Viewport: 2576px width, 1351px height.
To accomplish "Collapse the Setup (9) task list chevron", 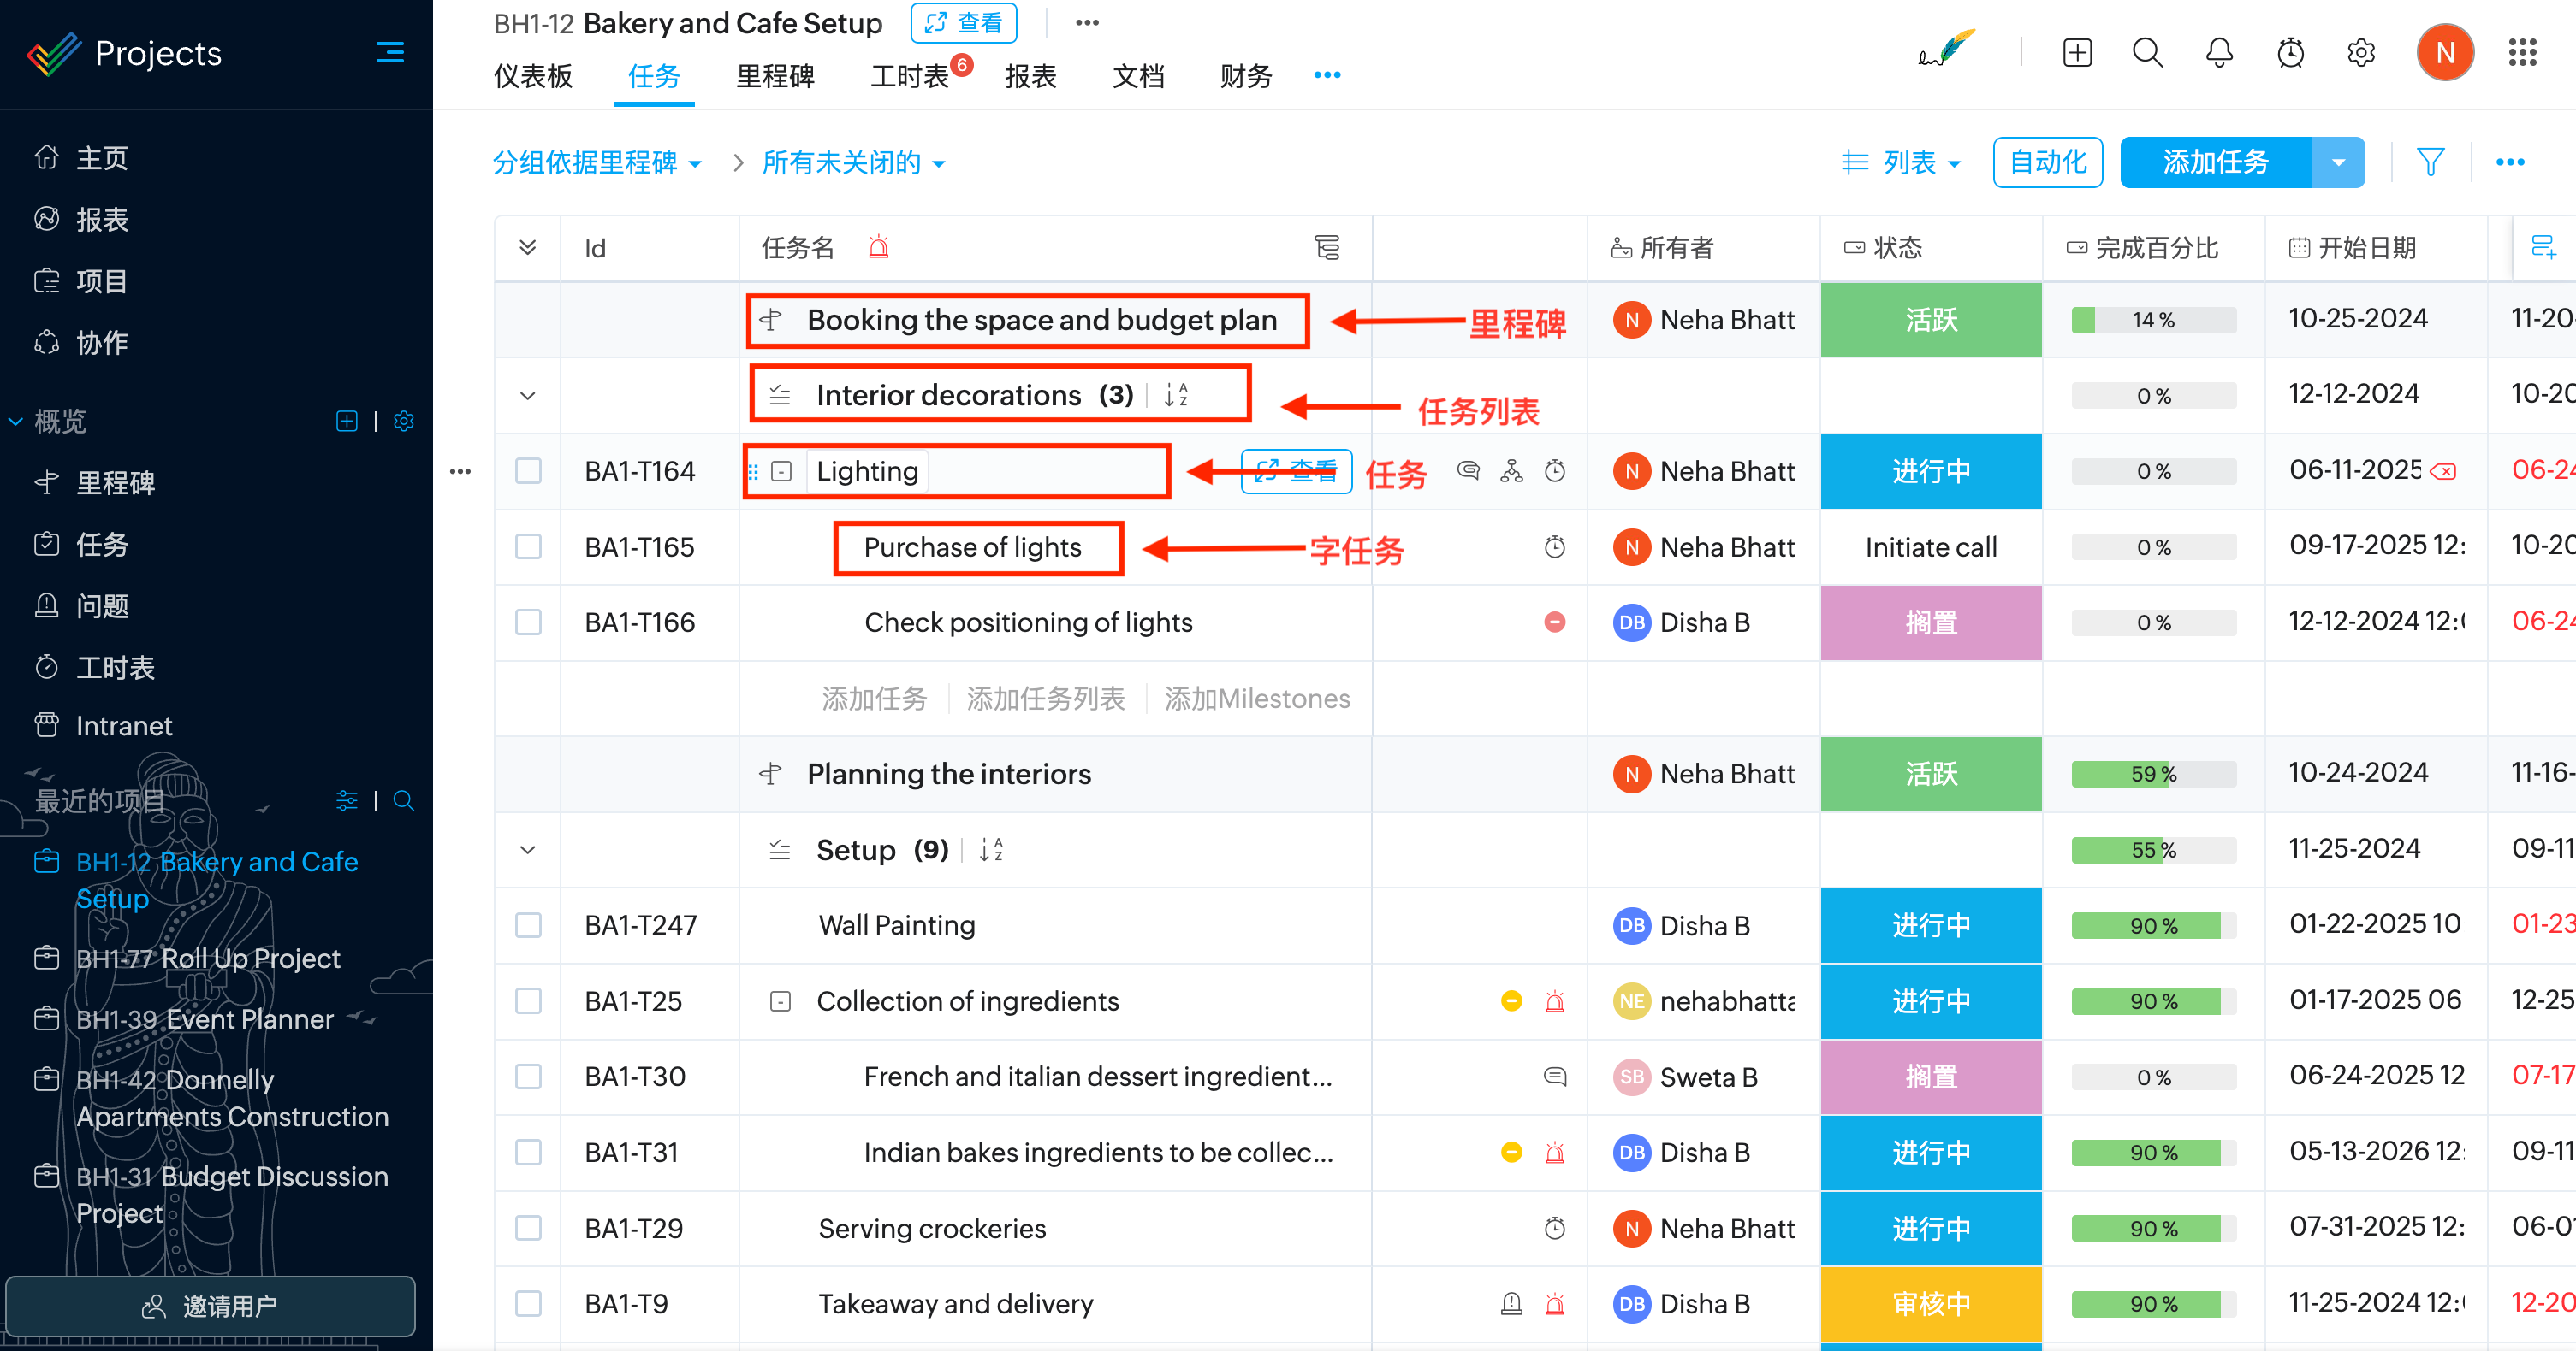I will [528, 849].
